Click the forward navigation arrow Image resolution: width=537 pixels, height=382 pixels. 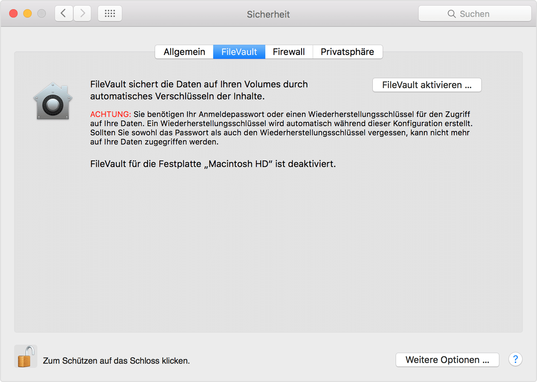82,13
